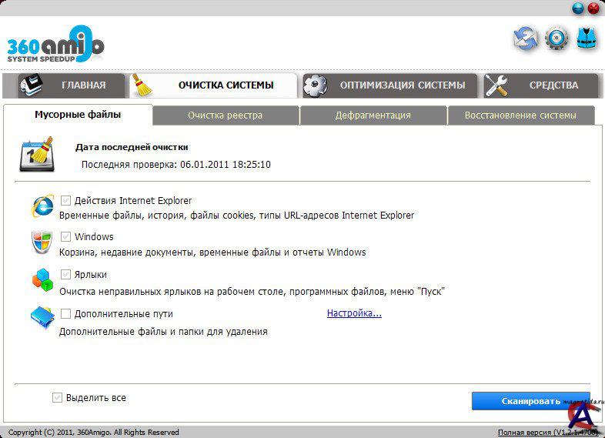Open the Настройка... link

(x=354, y=313)
